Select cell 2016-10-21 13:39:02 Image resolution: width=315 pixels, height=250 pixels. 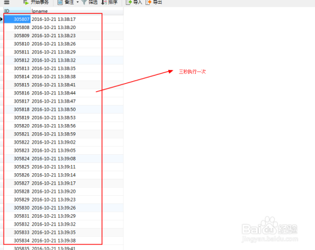[x=77, y=142]
